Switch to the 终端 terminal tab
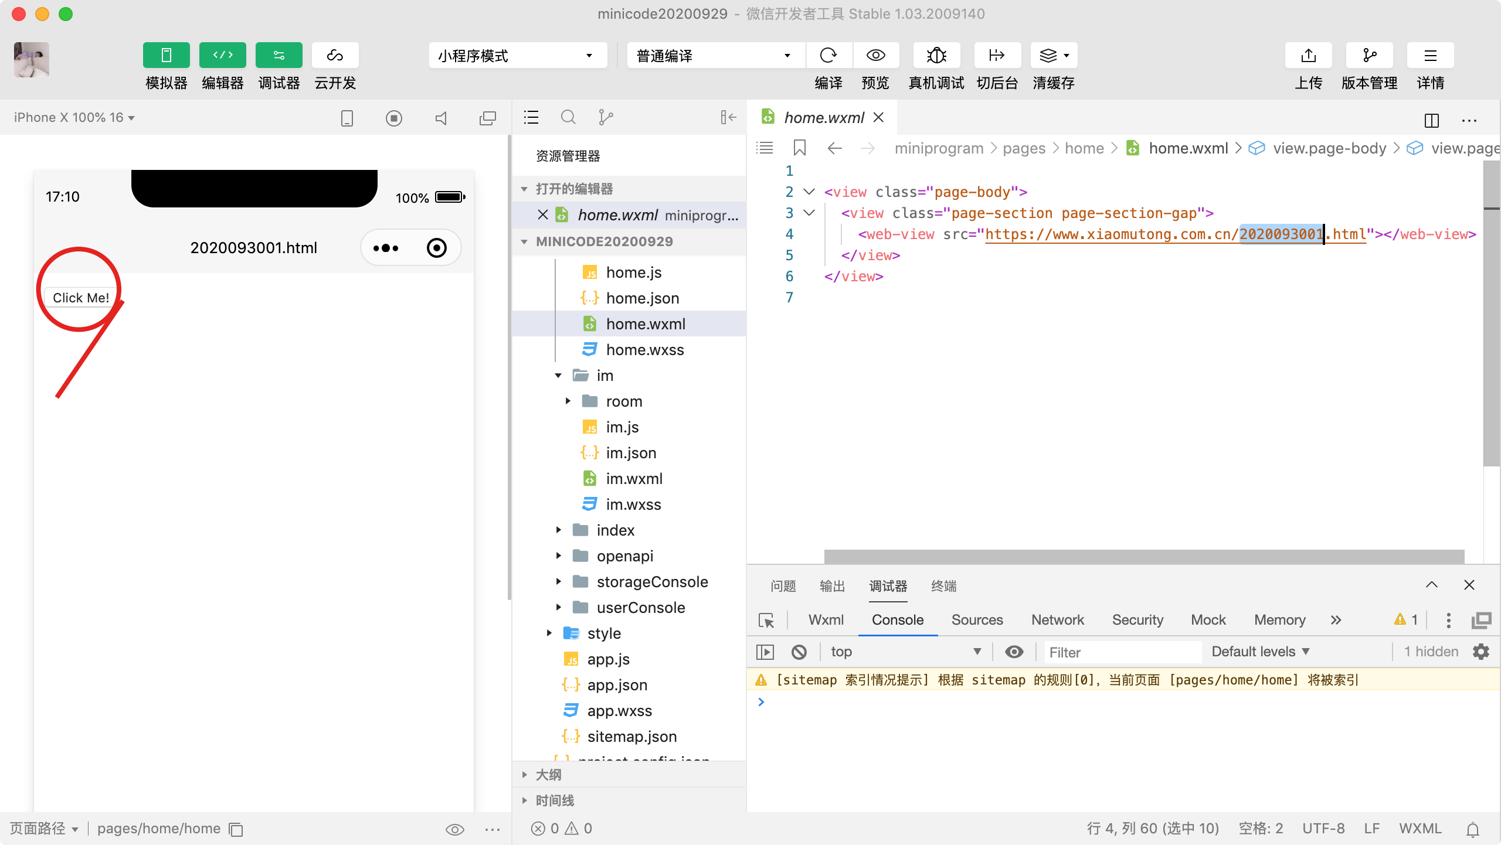The height and width of the screenshot is (845, 1501). pos(943,586)
